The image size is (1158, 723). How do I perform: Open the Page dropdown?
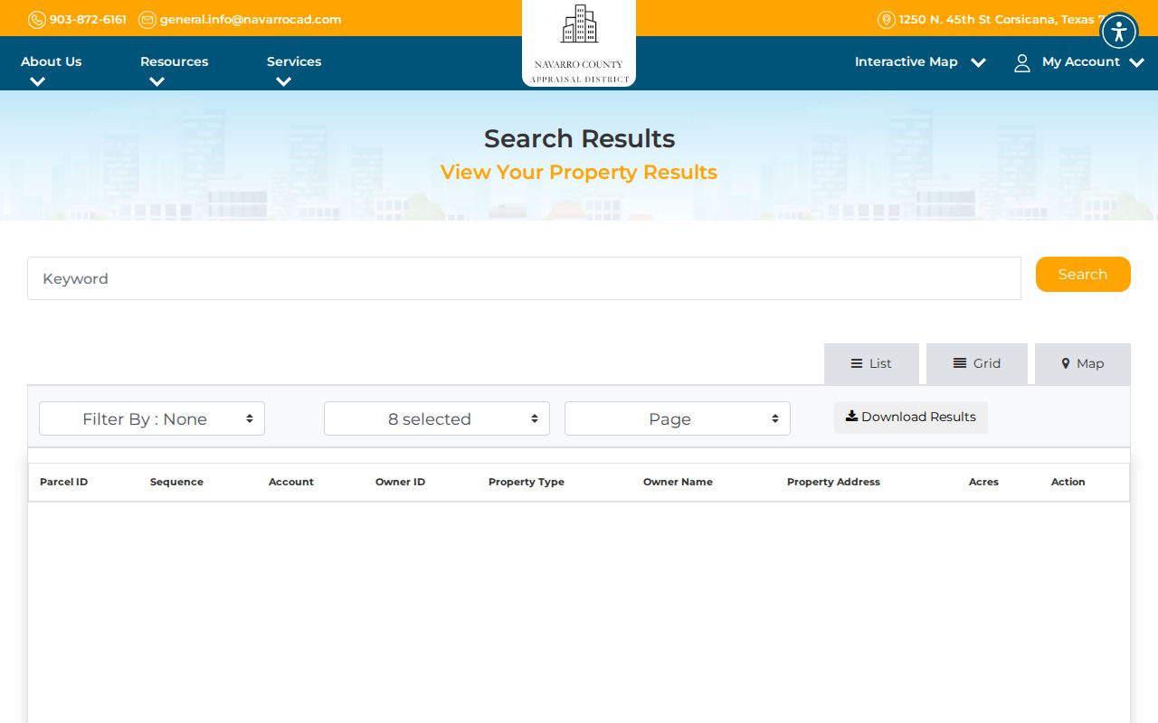(x=678, y=418)
